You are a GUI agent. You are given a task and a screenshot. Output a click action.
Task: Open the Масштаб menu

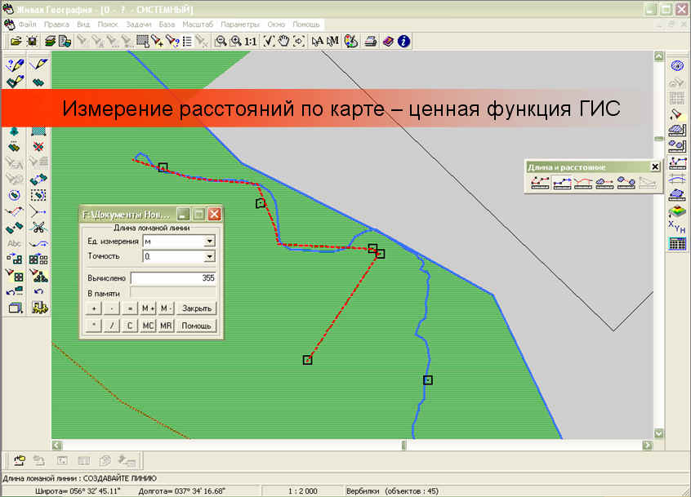point(198,24)
